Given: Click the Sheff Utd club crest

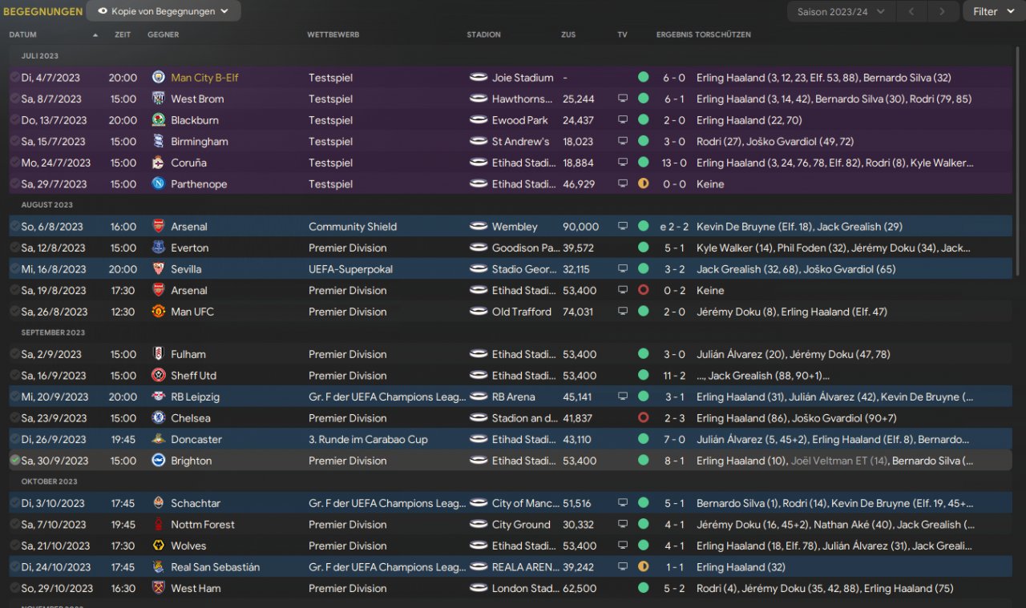Looking at the screenshot, I should [x=159, y=375].
